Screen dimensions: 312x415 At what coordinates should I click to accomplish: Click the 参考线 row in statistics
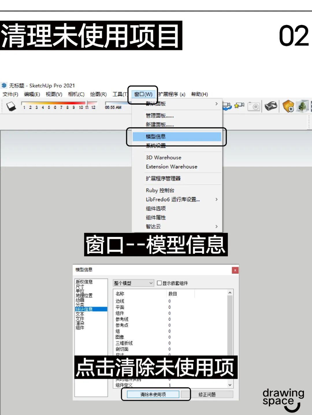170,319
